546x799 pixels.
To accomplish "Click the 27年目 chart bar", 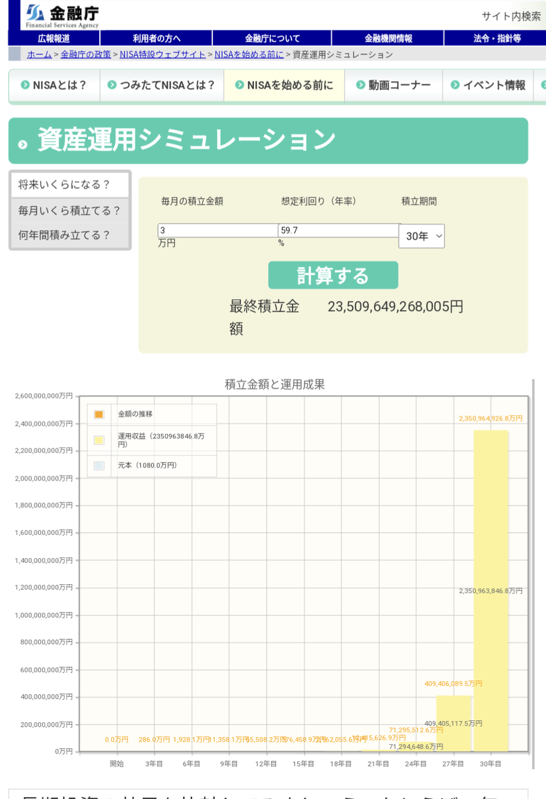I will tap(454, 723).
